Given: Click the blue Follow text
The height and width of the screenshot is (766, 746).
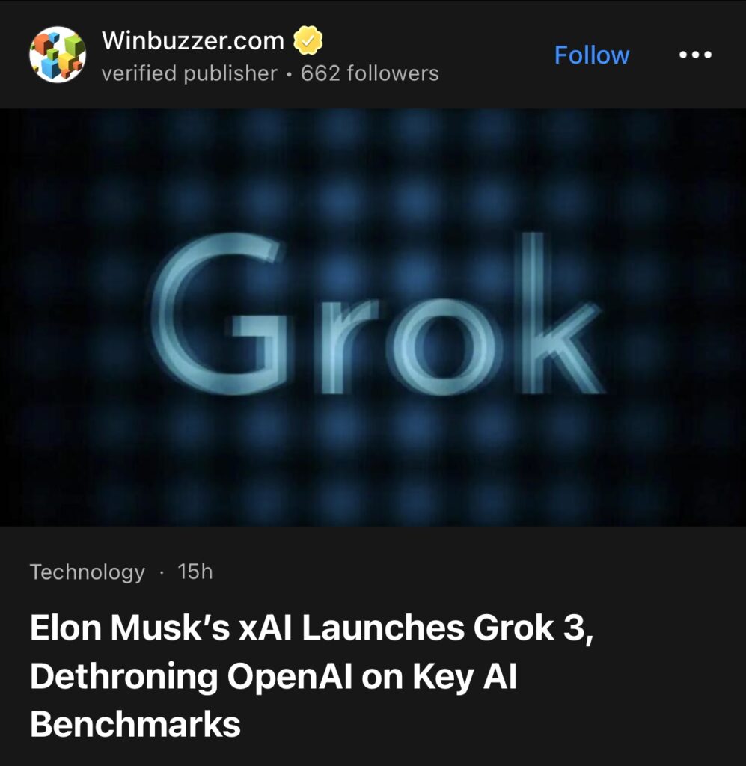Looking at the screenshot, I should 592,55.
